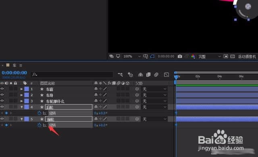Click the 后轮 layer duration bar
The image size is (258, 157).
pos(217,107)
